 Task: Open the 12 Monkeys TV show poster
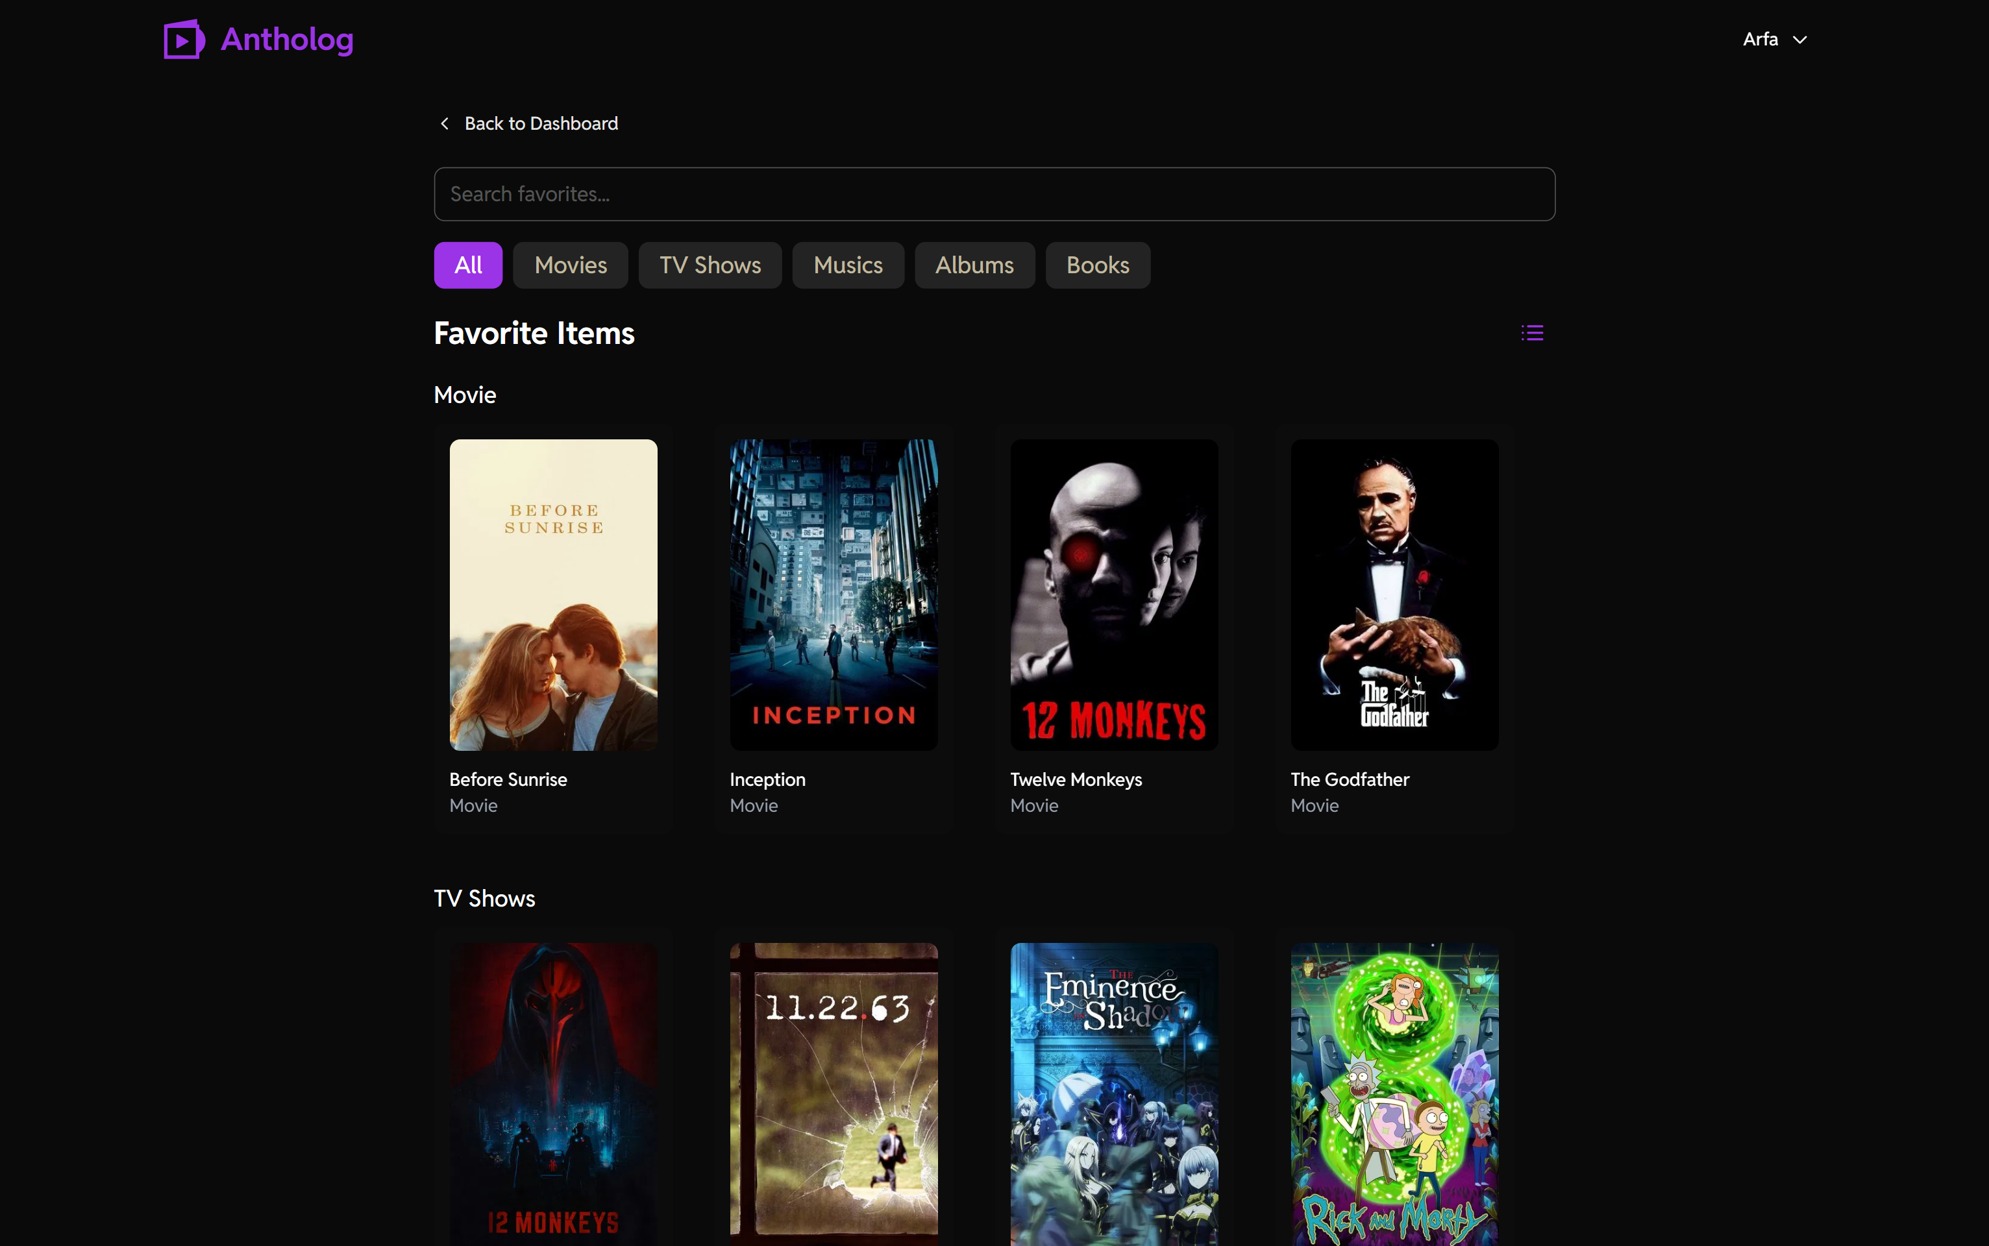click(553, 1094)
